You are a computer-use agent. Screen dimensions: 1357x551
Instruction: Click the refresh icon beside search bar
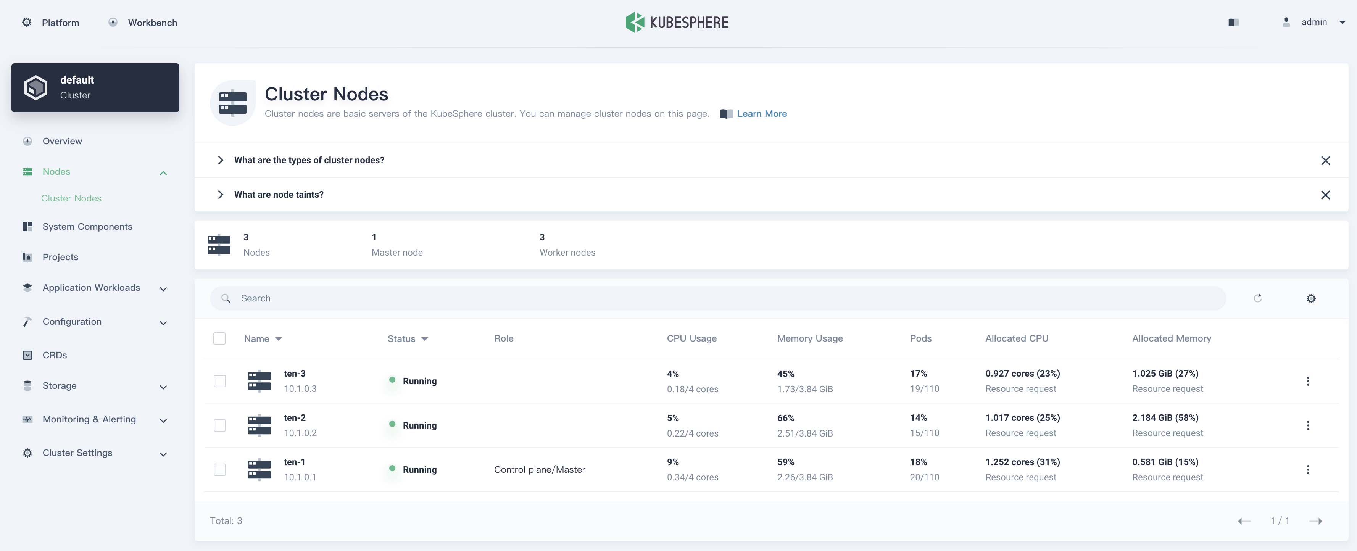(1257, 298)
